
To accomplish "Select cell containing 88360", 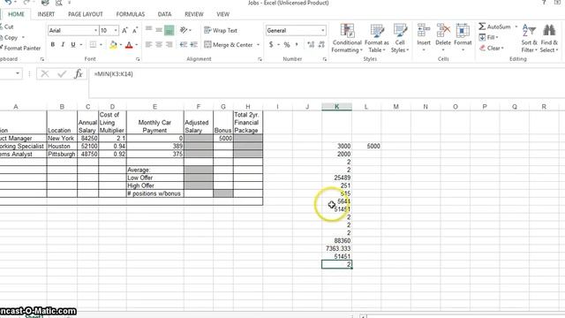I will pyautogui.click(x=336, y=240).
